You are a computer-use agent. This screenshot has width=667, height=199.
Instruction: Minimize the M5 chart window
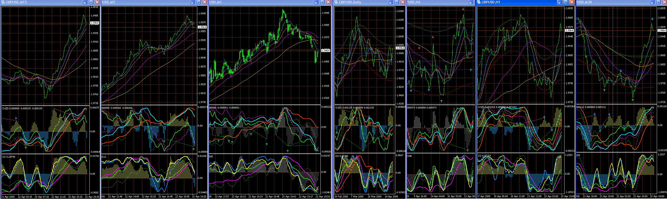192,2
